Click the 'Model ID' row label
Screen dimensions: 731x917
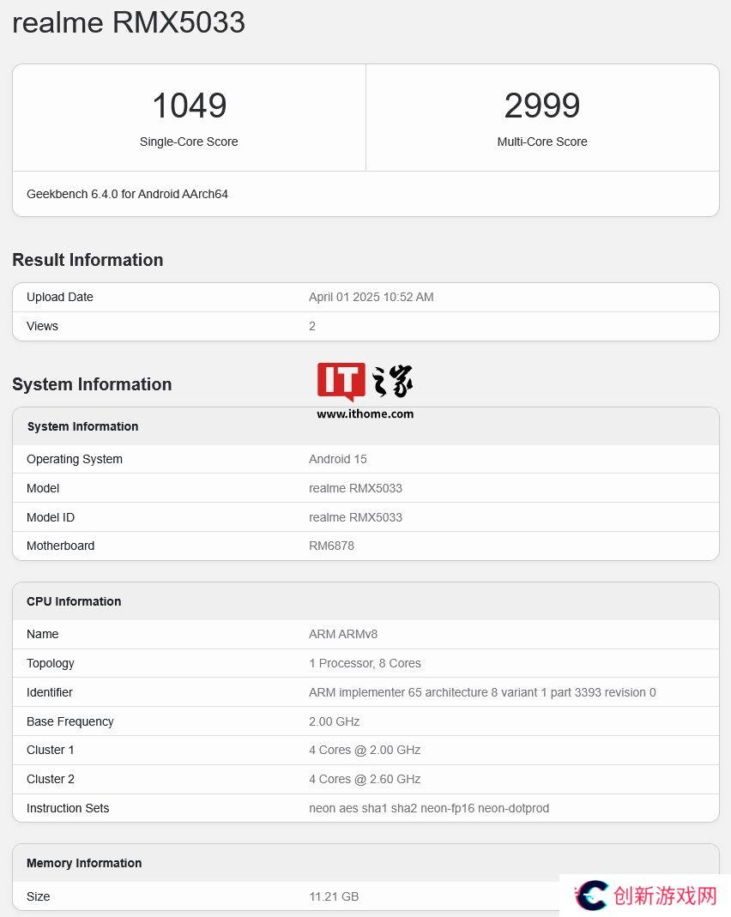[51, 517]
